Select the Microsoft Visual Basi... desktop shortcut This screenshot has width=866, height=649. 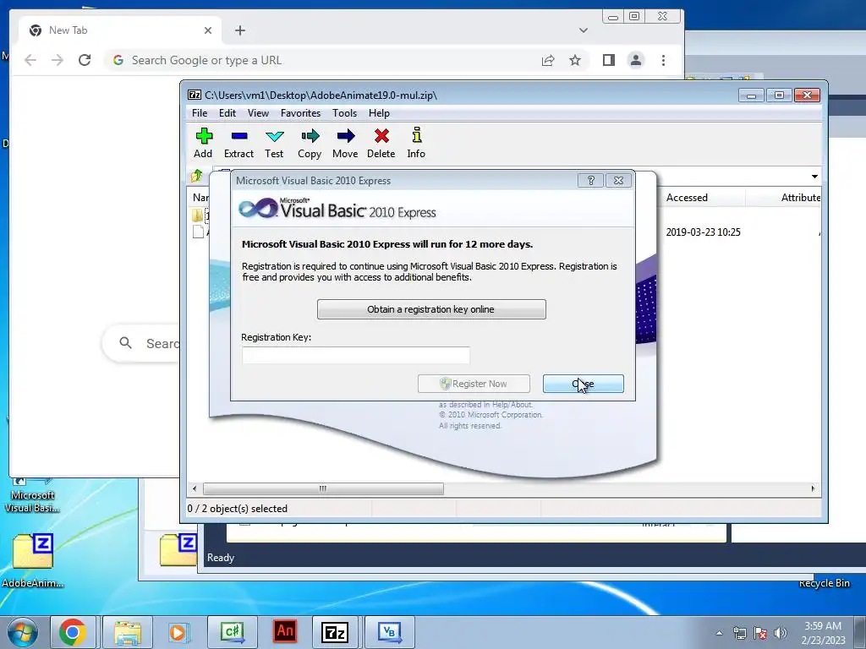pos(33,495)
